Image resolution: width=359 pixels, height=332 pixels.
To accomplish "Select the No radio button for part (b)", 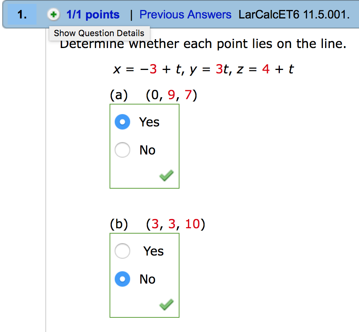I will tap(123, 279).
